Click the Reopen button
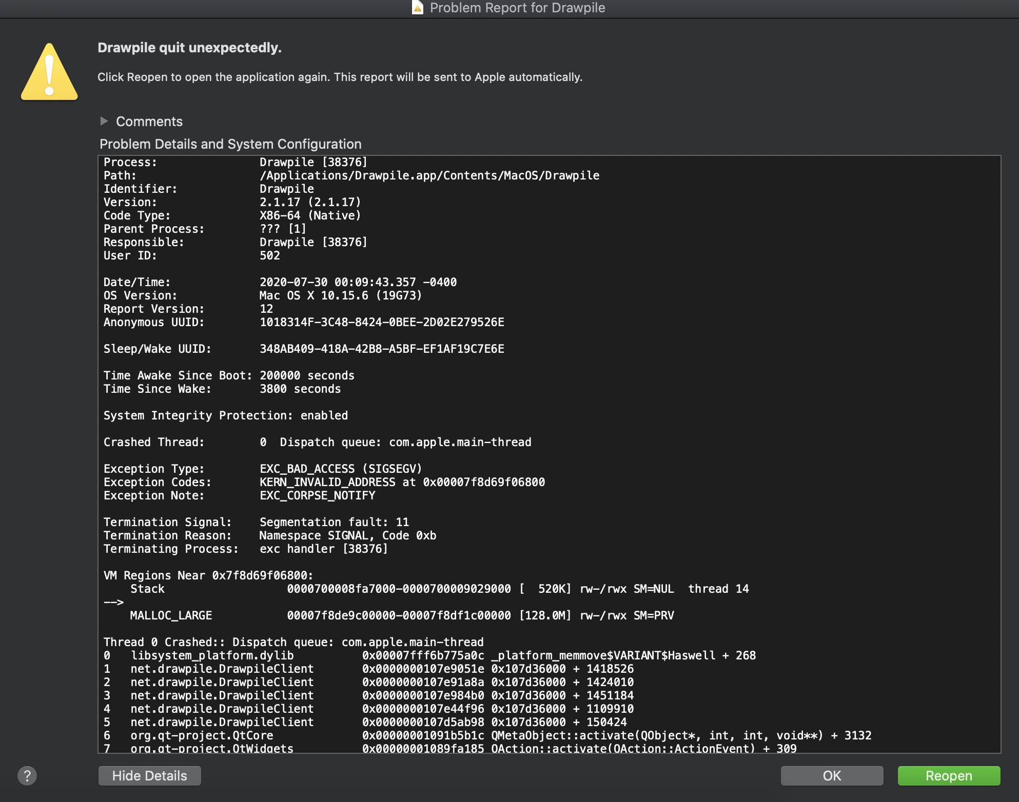This screenshot has width=1019, height=802. (x=949, y=776)
